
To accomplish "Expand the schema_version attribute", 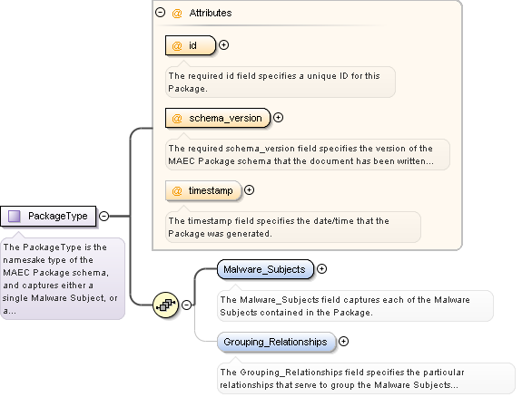I will (279, 117).
